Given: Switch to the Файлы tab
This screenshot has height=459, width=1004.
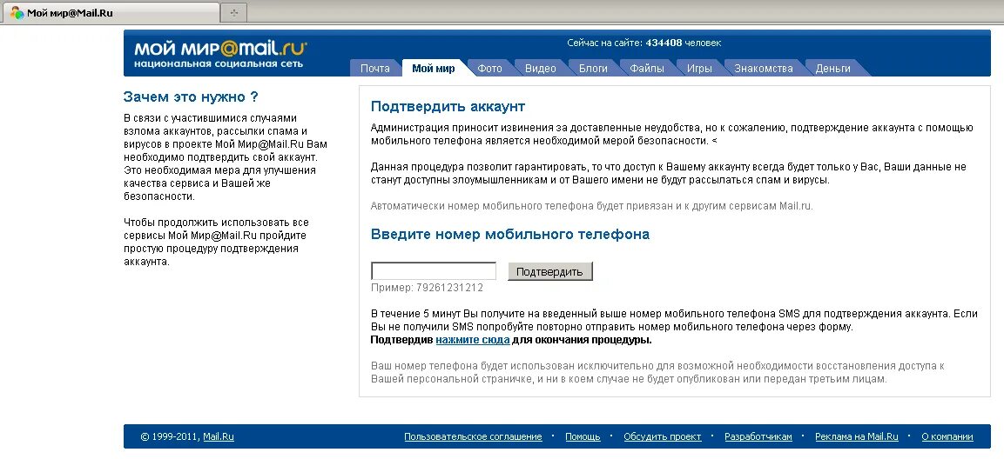Looking at the screenshot, I should (x=647, y=69).
